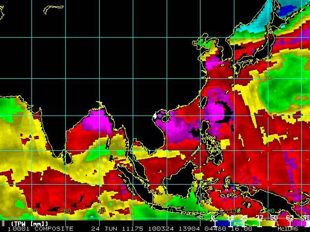The image size is (310, 232).
Task: Click the "COMPOSITE" text in status line
Action: tap(54, 229)
